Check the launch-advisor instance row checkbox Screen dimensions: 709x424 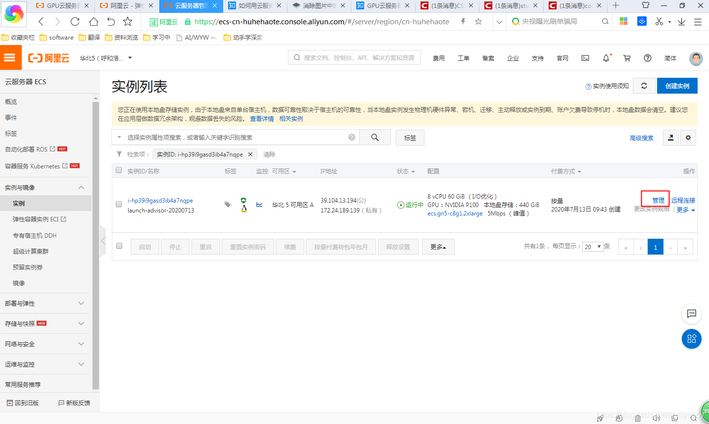(x=119, y=204)
